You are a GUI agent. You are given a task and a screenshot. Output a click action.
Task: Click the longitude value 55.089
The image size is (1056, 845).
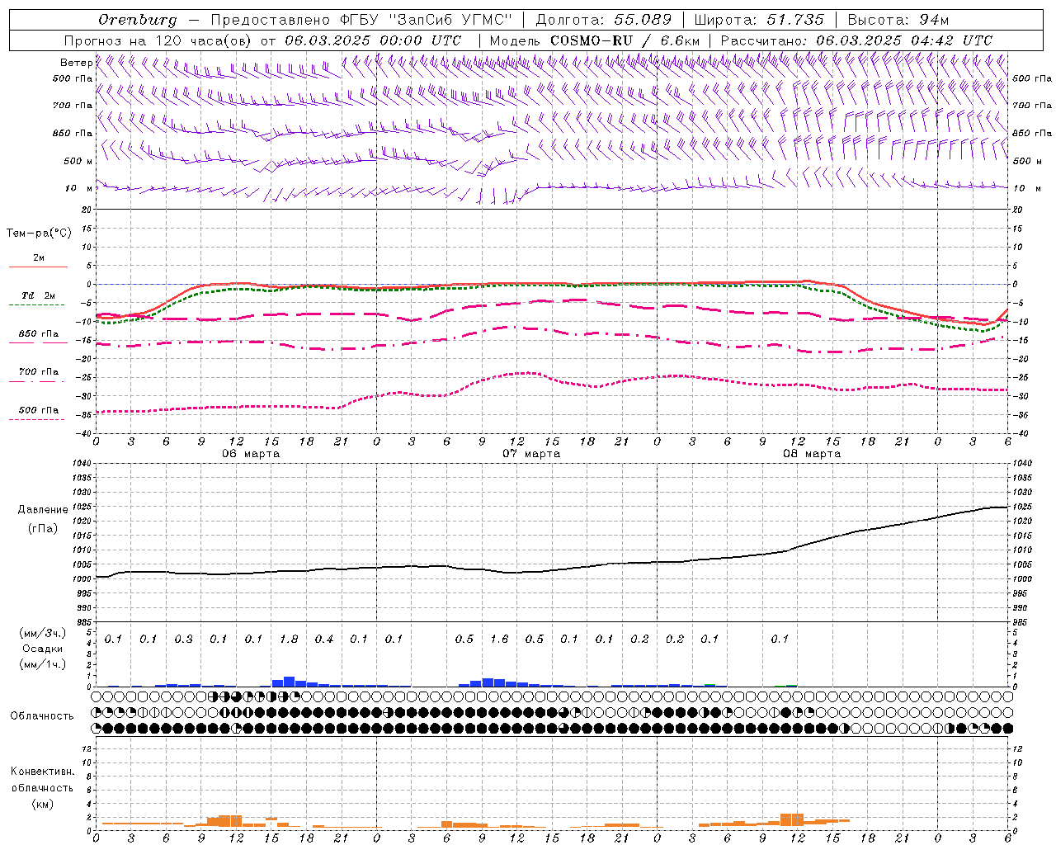[x=642, y=20]
